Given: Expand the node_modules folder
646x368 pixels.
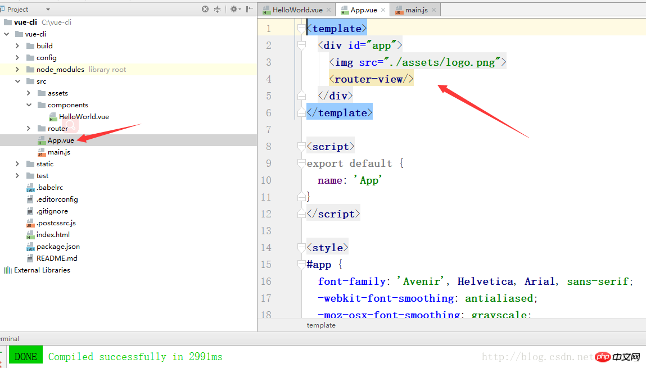Looking at the screenshot, I should point(17,70).
